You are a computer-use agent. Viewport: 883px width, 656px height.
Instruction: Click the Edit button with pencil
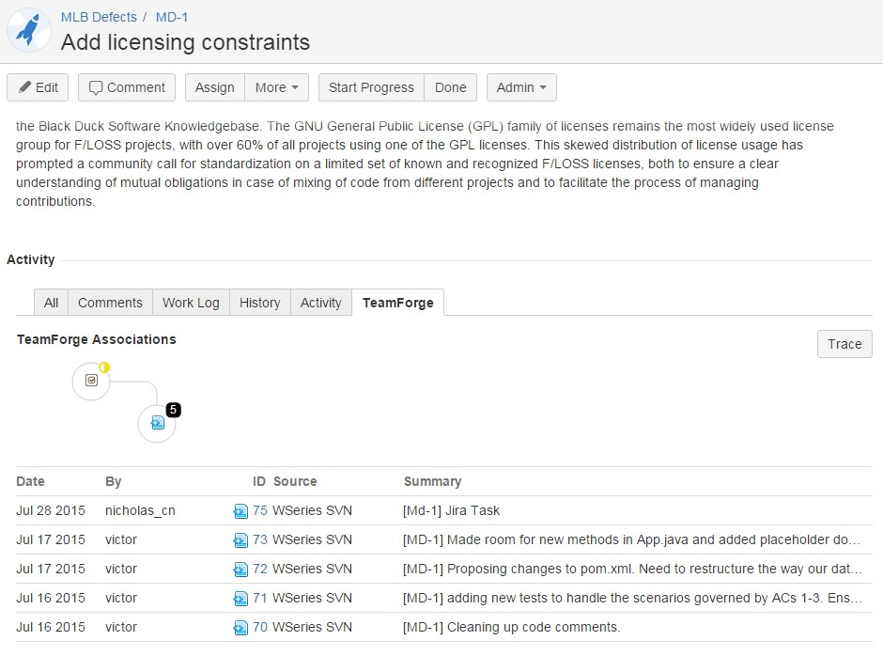pos(38,87)
